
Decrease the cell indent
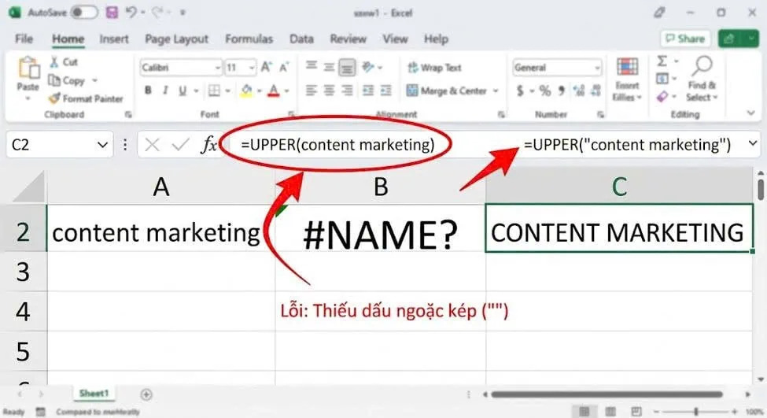pos(368,91)
